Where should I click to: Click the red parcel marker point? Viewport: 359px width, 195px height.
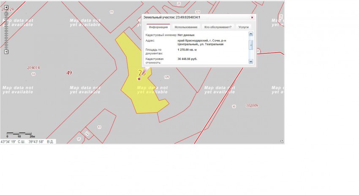[139, 79]
